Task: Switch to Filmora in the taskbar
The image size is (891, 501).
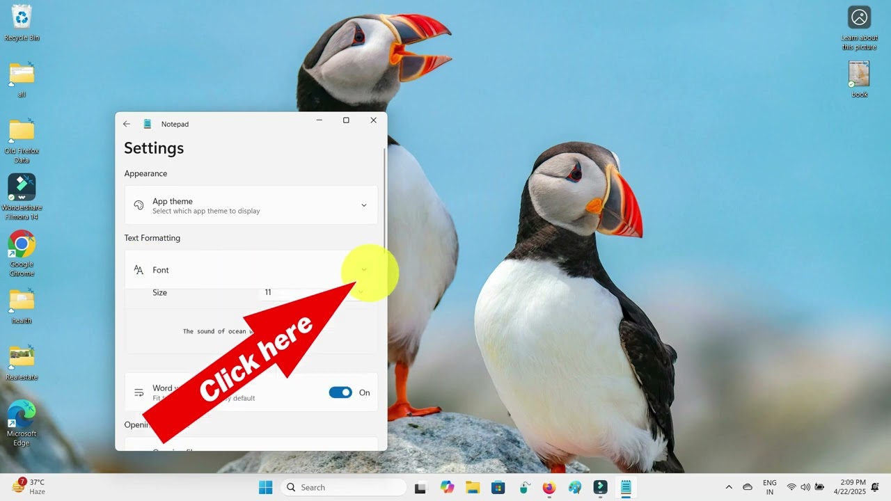Action: point(600,487)
